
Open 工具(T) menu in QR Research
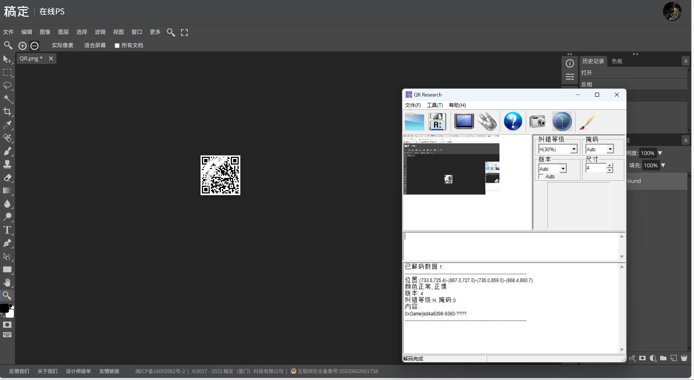pyautogui.click(x=435, y=105)
